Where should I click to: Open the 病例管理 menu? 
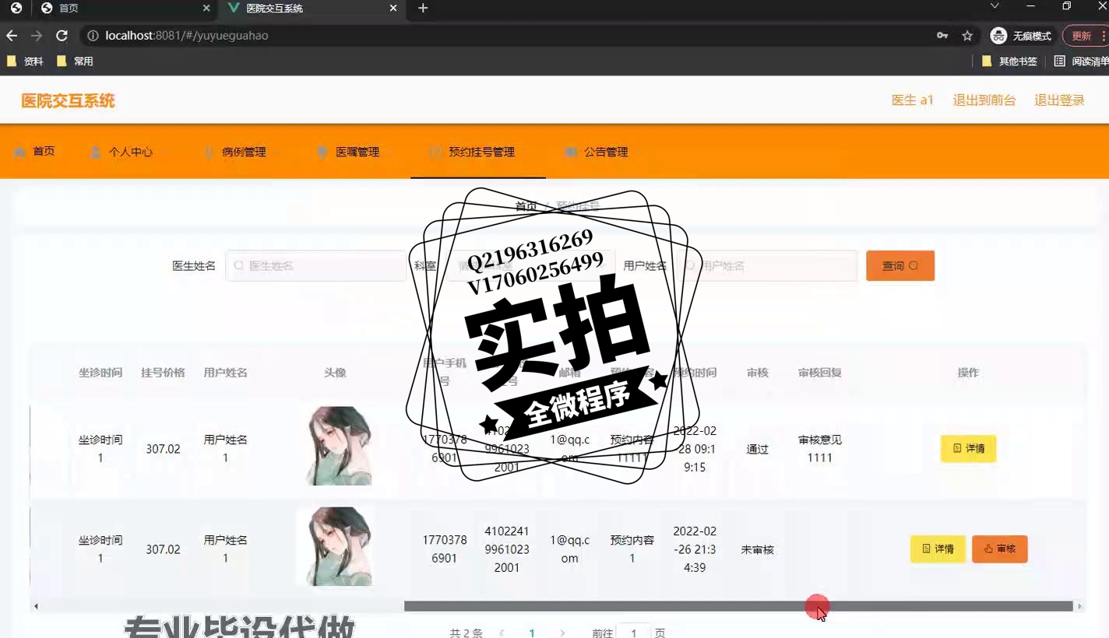click(242, 152)
